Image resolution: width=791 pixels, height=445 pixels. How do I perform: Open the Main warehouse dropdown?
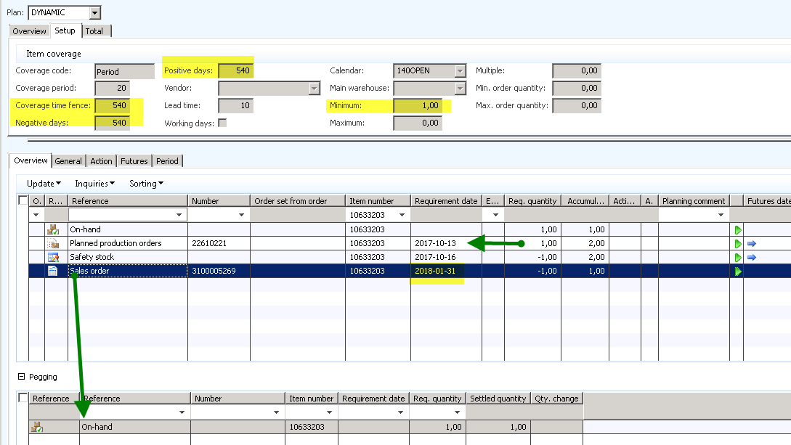tap(460, 88)
